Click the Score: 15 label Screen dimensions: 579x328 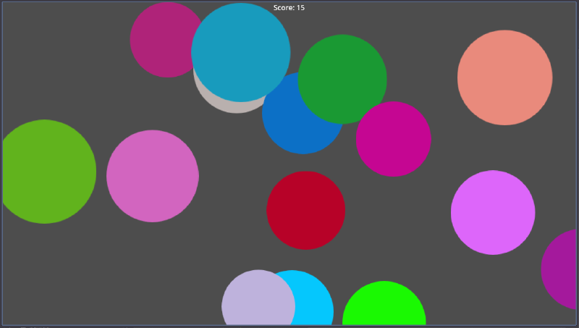pyautogui.click(x=289, y=7)
